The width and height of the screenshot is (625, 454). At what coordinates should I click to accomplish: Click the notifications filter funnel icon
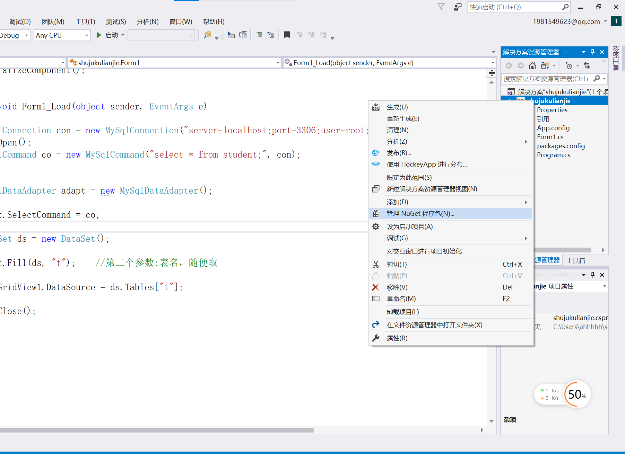point(441,7)
